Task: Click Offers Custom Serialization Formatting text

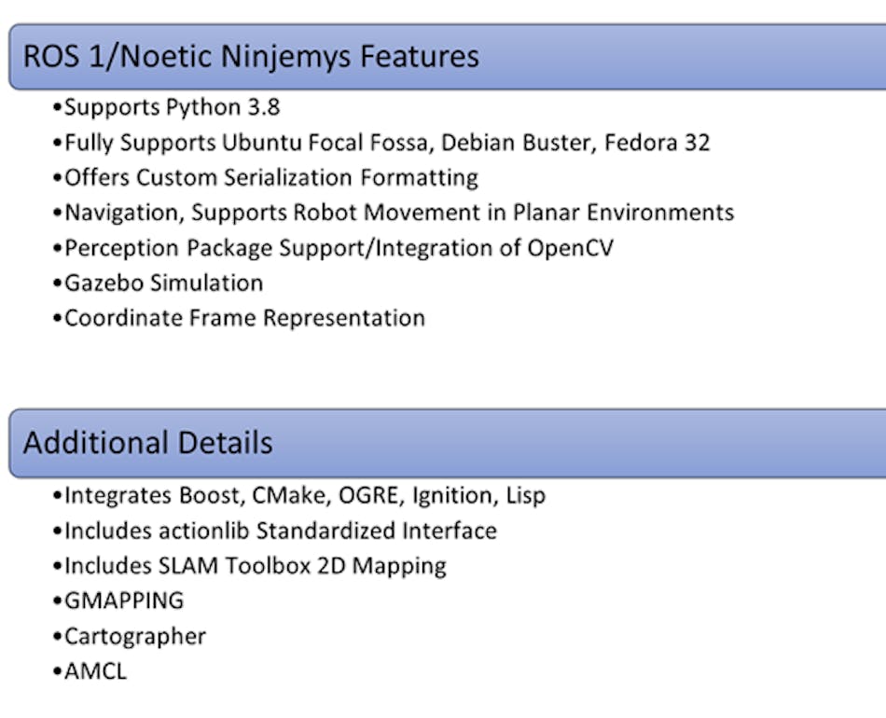Action: 266,178
